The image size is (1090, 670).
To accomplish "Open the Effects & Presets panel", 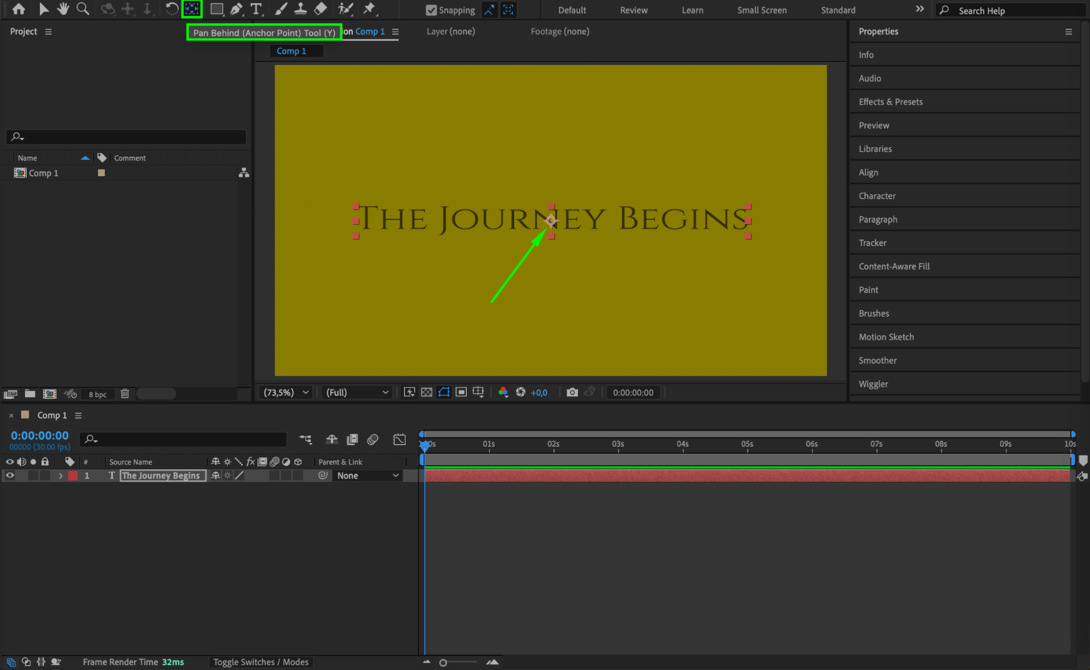I will tap(890, 101).
